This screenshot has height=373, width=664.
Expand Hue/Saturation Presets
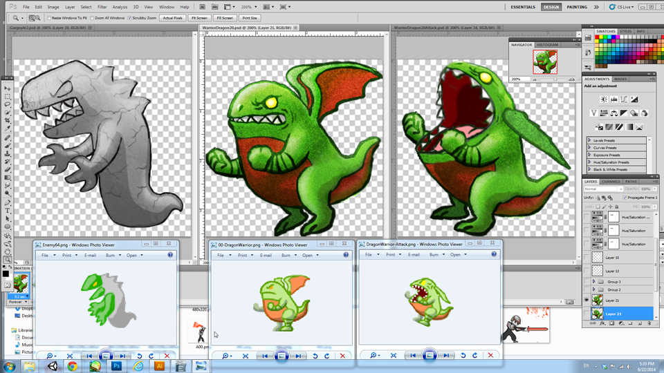589,162
